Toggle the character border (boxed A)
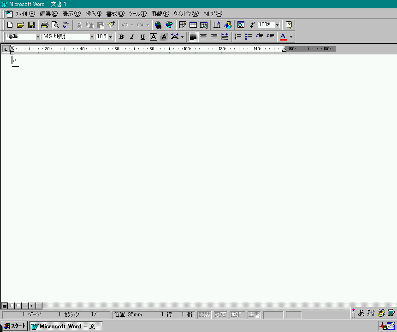Viewport: 397px width, 332px height. (154, 37)
